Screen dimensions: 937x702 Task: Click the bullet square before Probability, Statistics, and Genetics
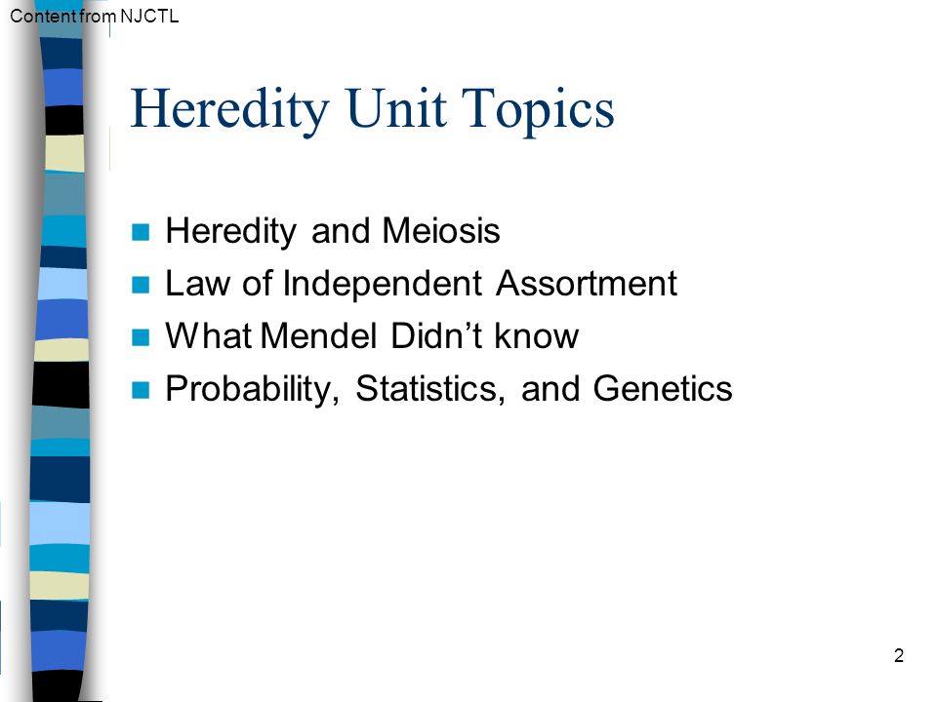pos(141,390)
